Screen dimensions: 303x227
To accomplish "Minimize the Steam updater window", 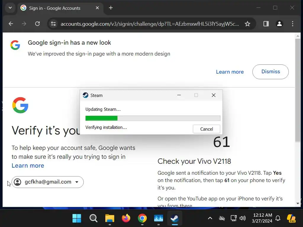I will (x=179, y=95).
